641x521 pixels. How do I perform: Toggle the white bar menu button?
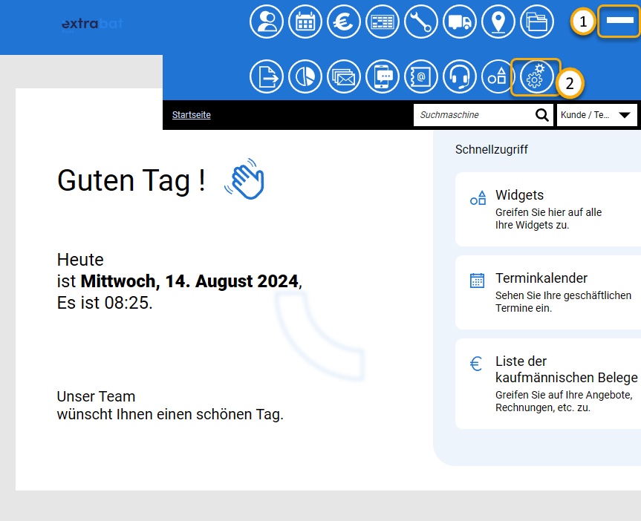click(x=619, y=22)
